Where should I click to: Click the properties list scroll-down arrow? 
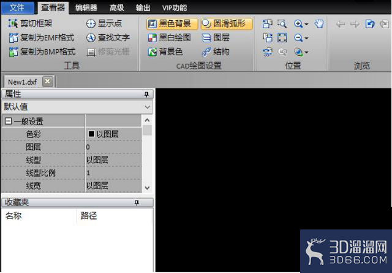(147, 188)
